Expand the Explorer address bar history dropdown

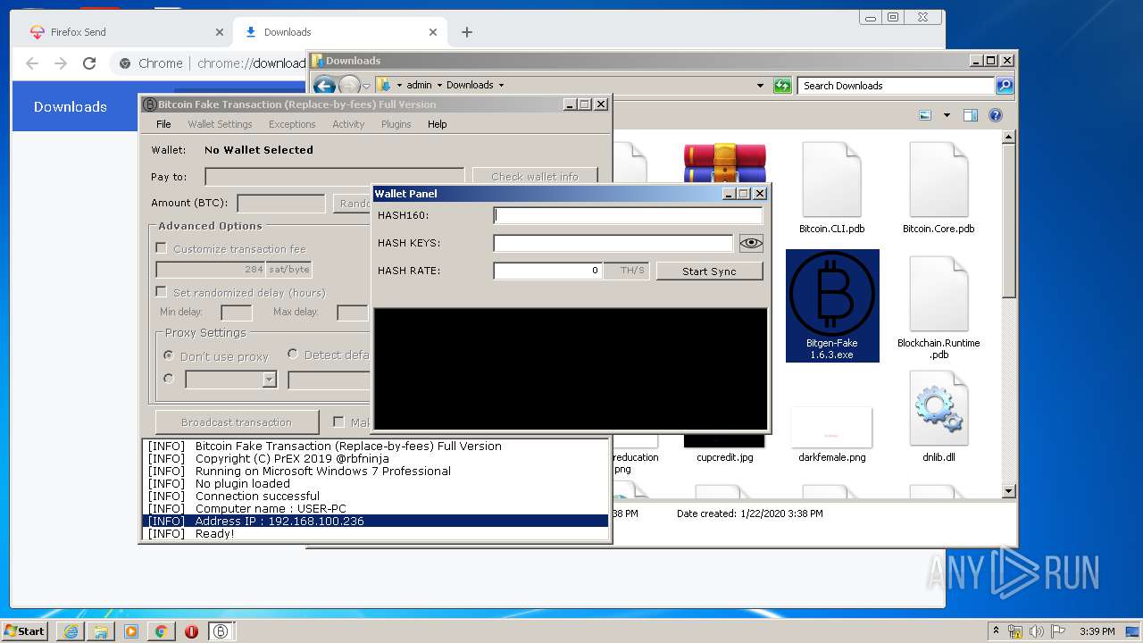tap(760, 86)
